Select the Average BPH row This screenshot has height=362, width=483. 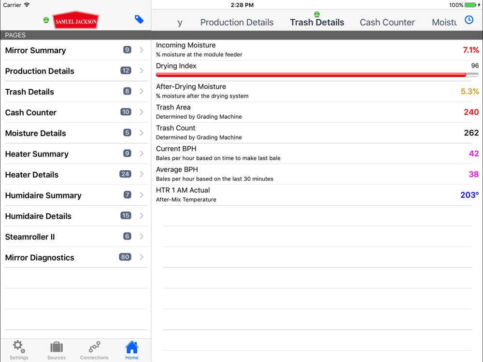point(317,174)
